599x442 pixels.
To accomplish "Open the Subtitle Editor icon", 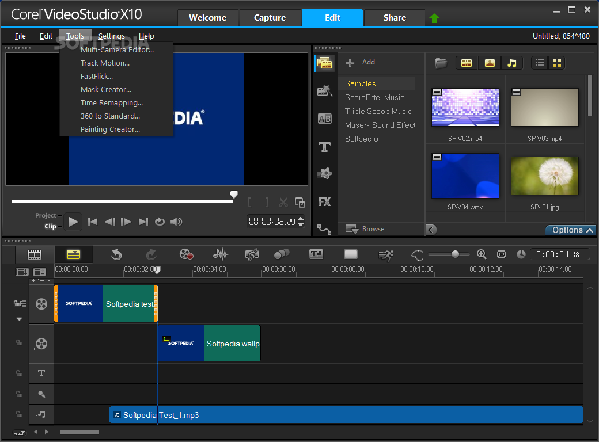I will click(316, 254).
